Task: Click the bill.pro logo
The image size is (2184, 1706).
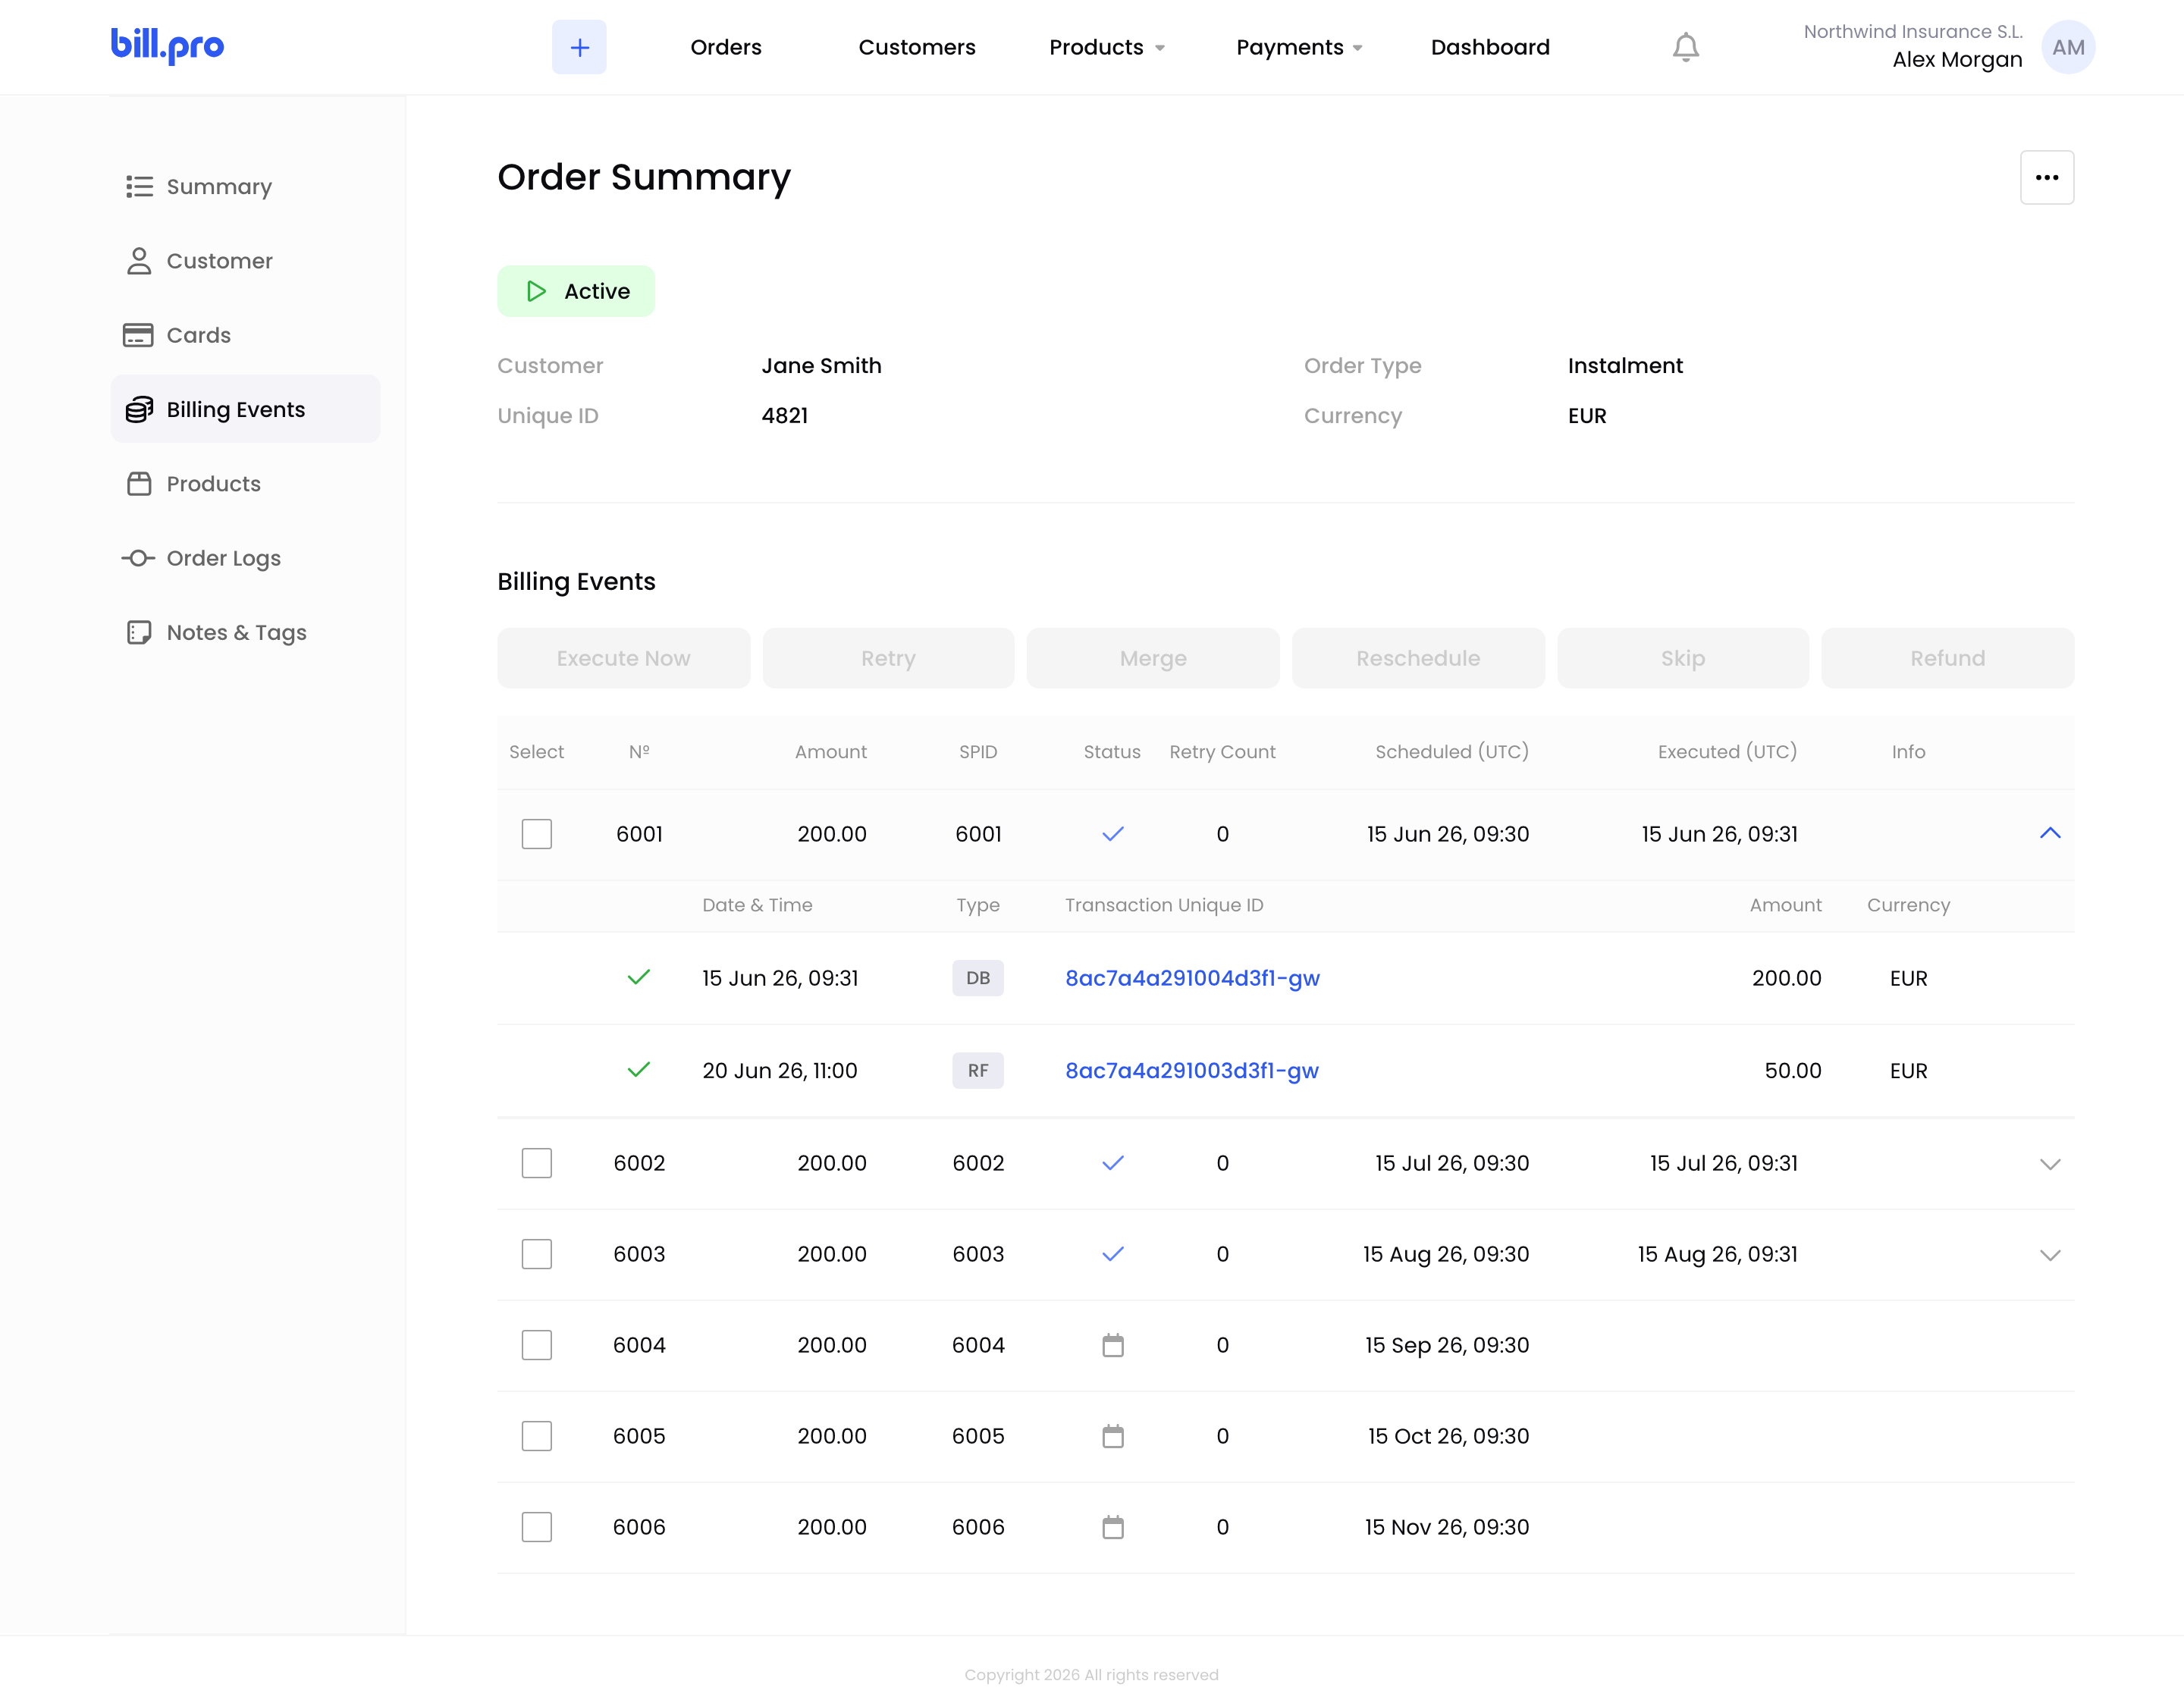Action: point(167,45)
